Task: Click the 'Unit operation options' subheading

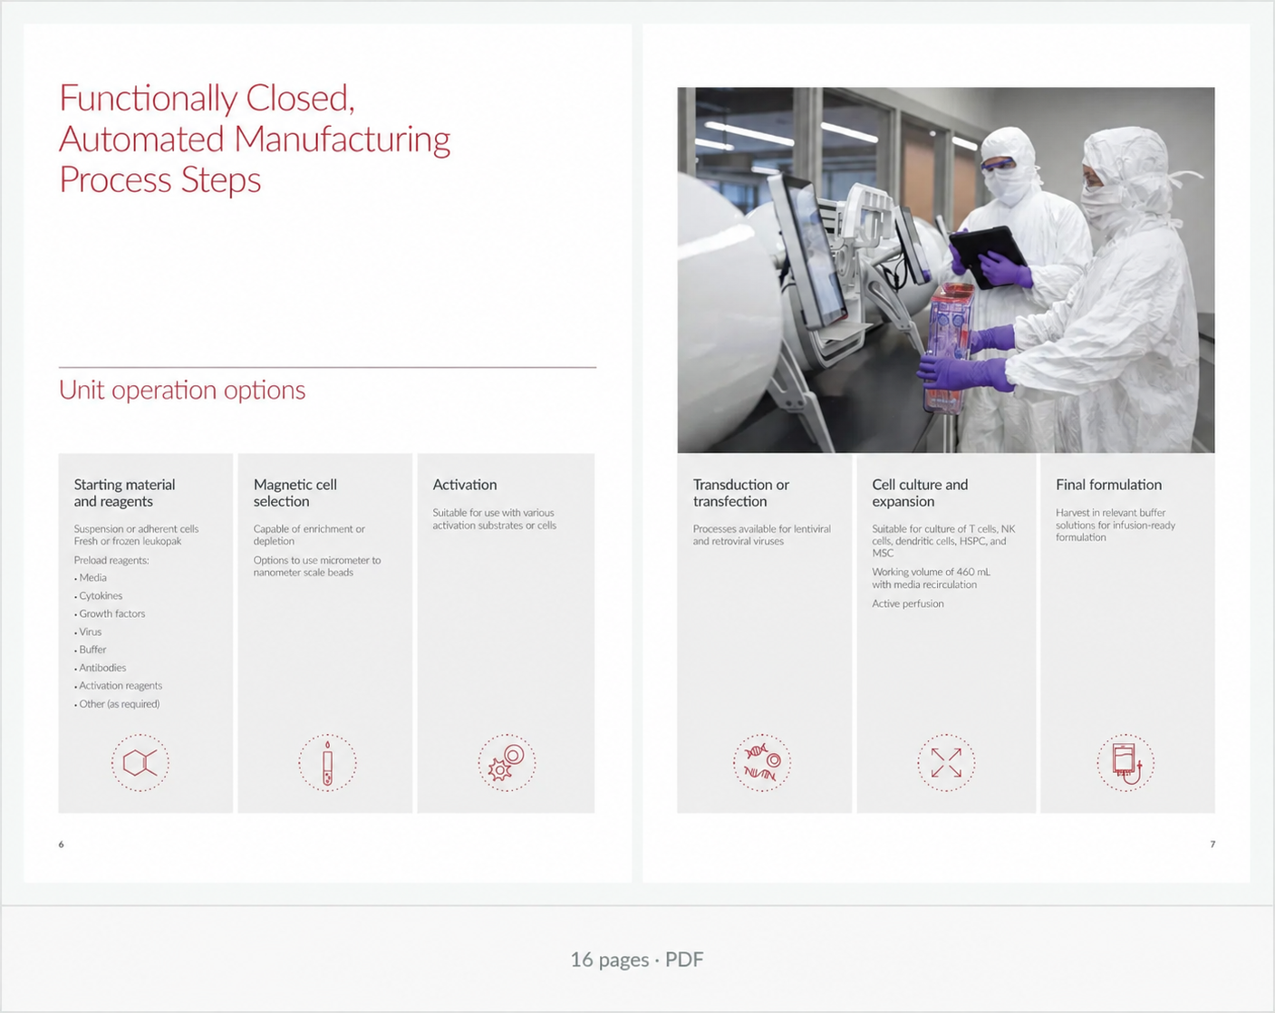Action: (x=182, y=390)
